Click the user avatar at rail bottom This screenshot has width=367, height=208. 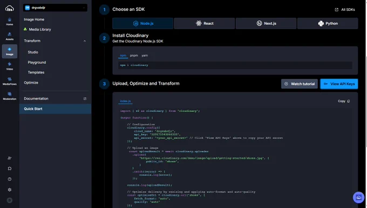tap(9, 200)
